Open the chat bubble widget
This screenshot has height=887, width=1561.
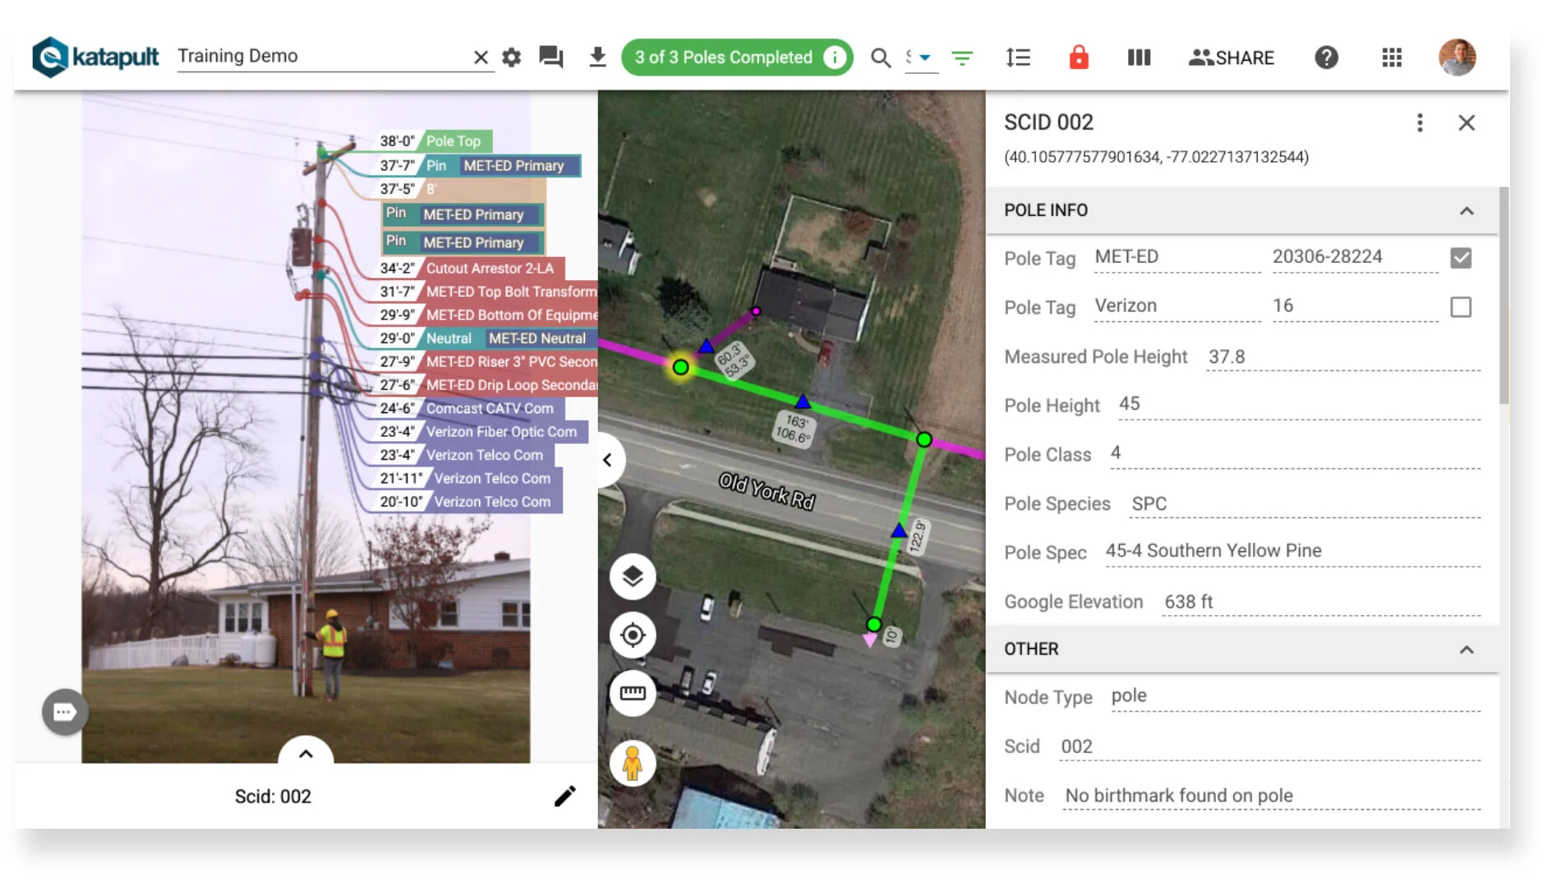pos(65,712)
